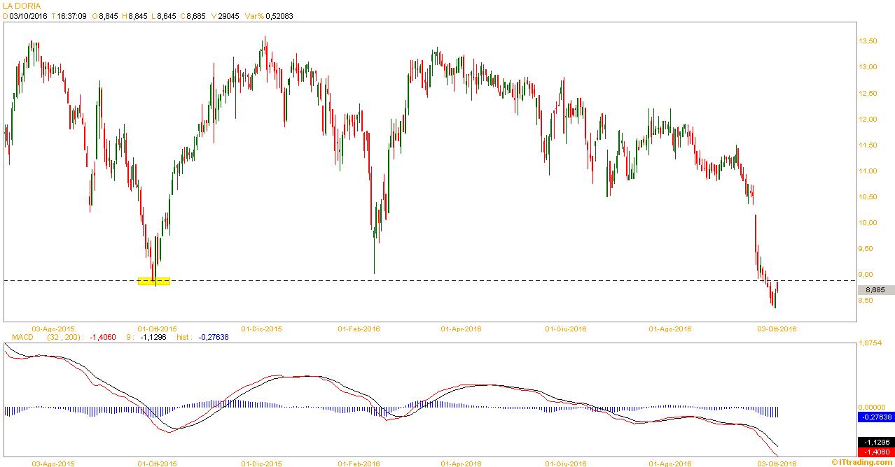Viewport: 895px width, 467px height.
Task: Click the MACD indicator label
Action: 23,336
